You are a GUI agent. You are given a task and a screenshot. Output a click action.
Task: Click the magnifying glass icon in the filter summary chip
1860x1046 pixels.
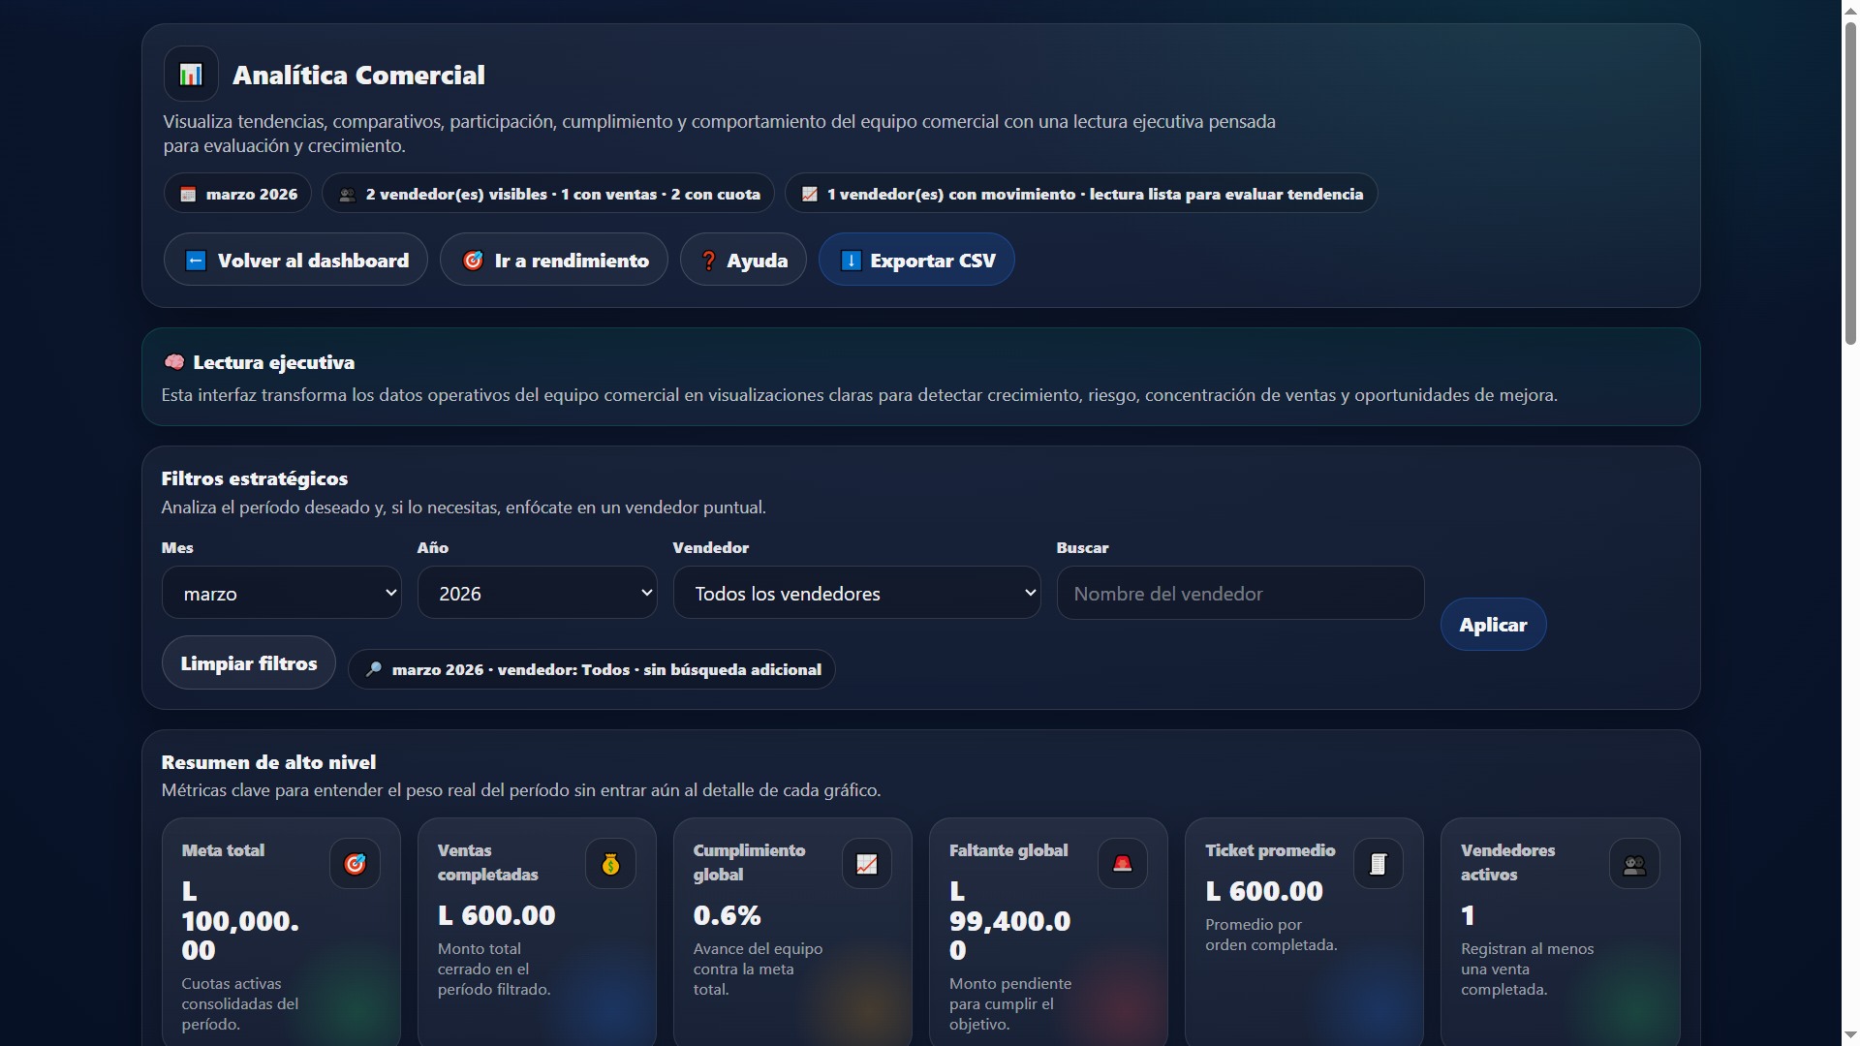pos(374,668)
